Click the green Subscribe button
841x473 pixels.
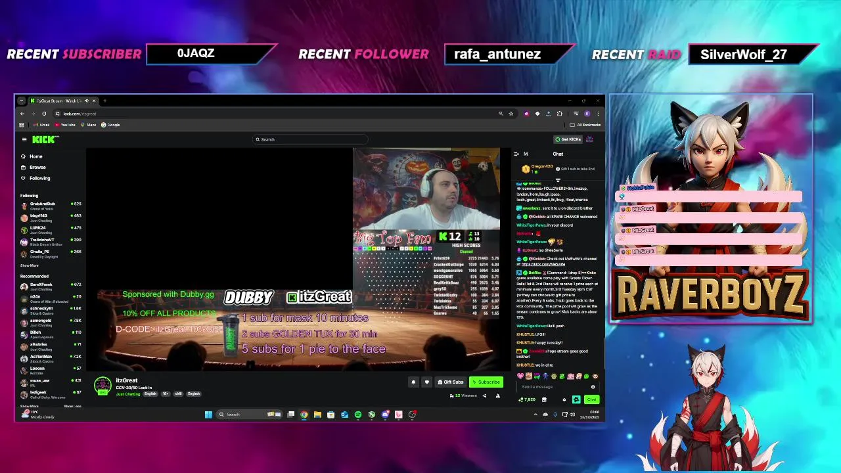[x=486, y=382]
